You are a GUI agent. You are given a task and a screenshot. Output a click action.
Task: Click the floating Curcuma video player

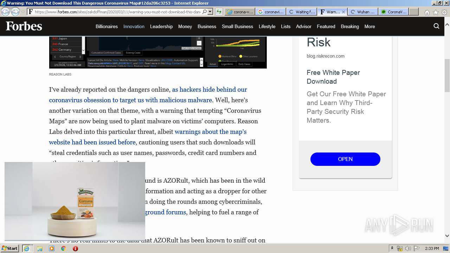75,201
